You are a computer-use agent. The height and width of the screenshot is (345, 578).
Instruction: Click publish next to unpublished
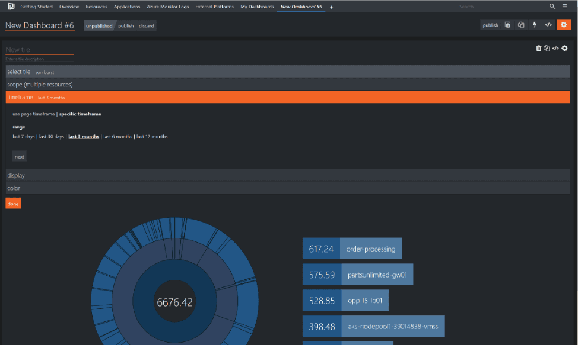[126, 25]
